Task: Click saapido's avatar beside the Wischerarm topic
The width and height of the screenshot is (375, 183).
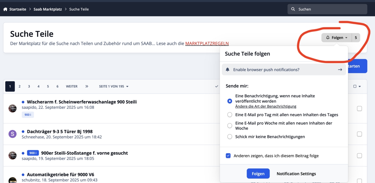Action: [x=12, y=109]
